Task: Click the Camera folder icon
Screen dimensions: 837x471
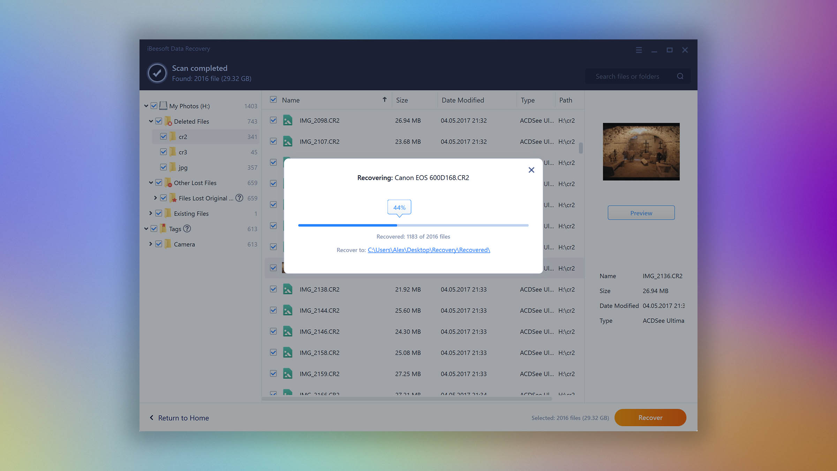Action: 168,244
